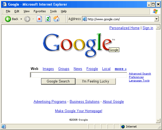Open the Help menu
Image resolution: width=162 pixels, height=130 pixels.
(64, 11)
